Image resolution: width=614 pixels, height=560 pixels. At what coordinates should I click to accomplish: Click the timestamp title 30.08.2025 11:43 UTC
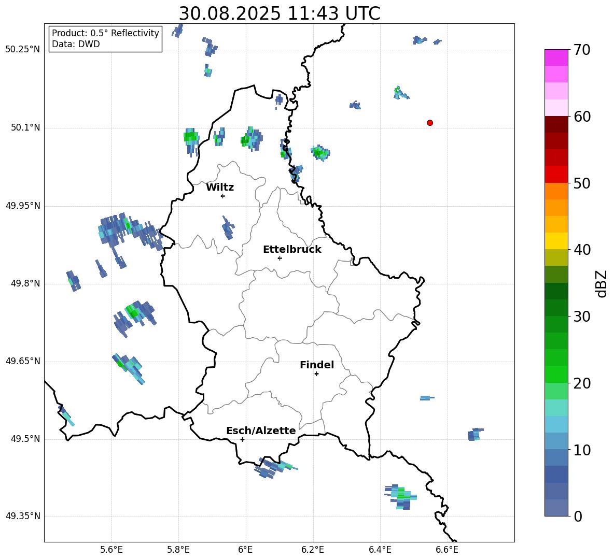[279, 13]
